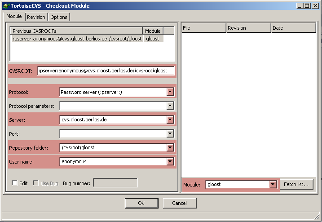Screen dimensions: 322x222
Task: Click the Previous CVSROOTs column header
Action: (x=76, y=31)
